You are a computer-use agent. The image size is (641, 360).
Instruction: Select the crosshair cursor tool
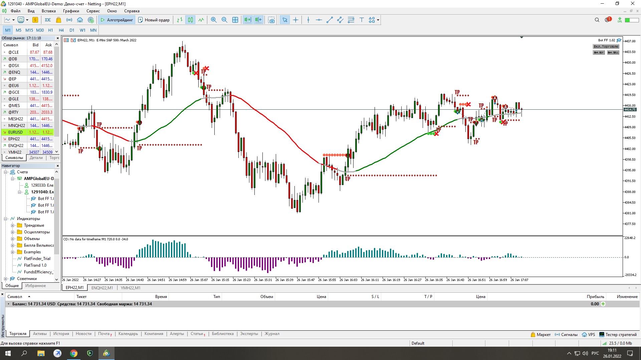pyautogui.click(x=295, y=20)
